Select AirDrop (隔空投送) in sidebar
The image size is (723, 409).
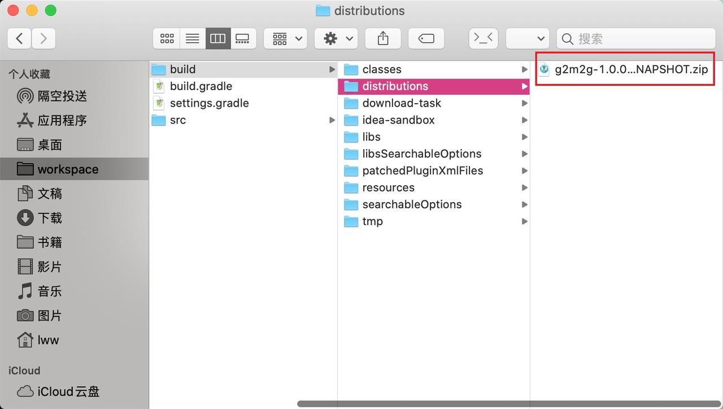(x=62, y=96)
